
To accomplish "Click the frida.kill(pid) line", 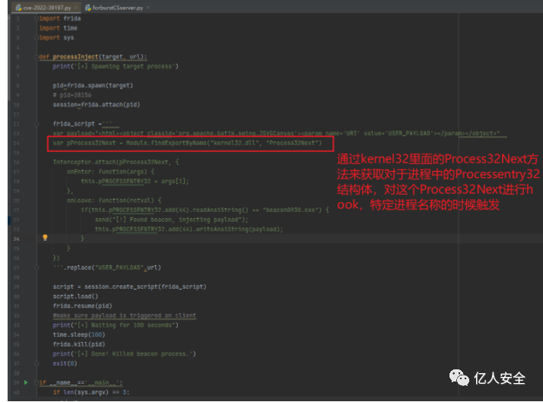I will 79,344.
